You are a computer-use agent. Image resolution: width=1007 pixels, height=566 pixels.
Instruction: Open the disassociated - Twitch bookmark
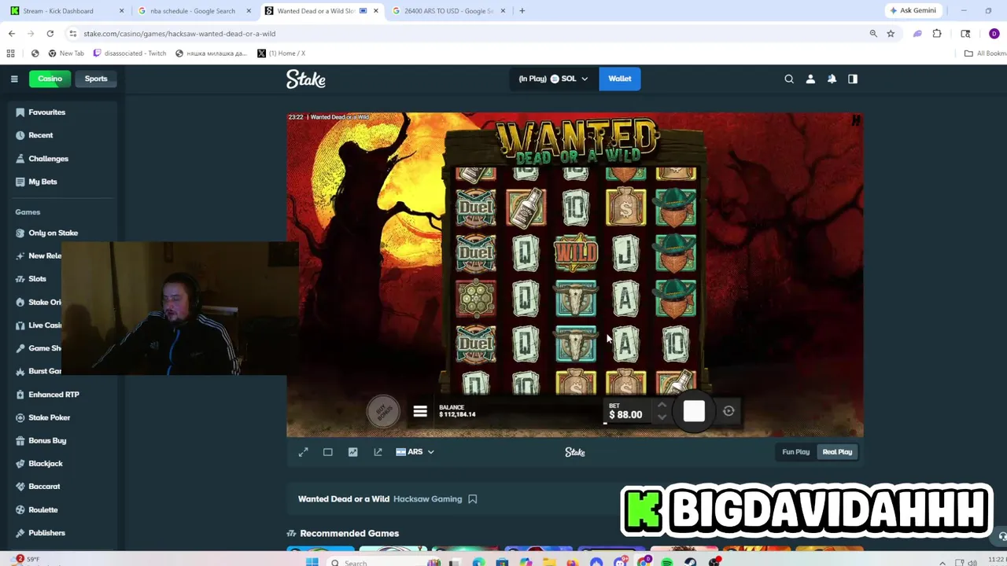(130, 53)
